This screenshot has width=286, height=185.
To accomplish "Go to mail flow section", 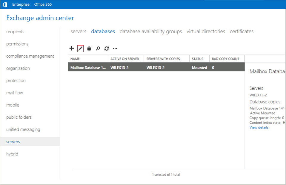I will tap(15, 93).
